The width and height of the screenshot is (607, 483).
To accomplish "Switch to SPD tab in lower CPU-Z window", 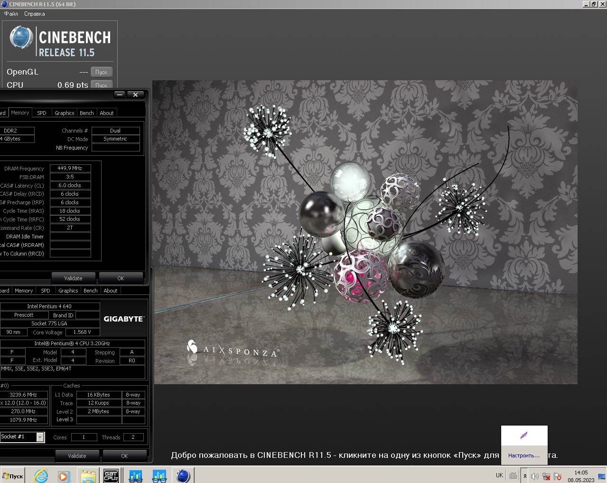I will 46,291.
